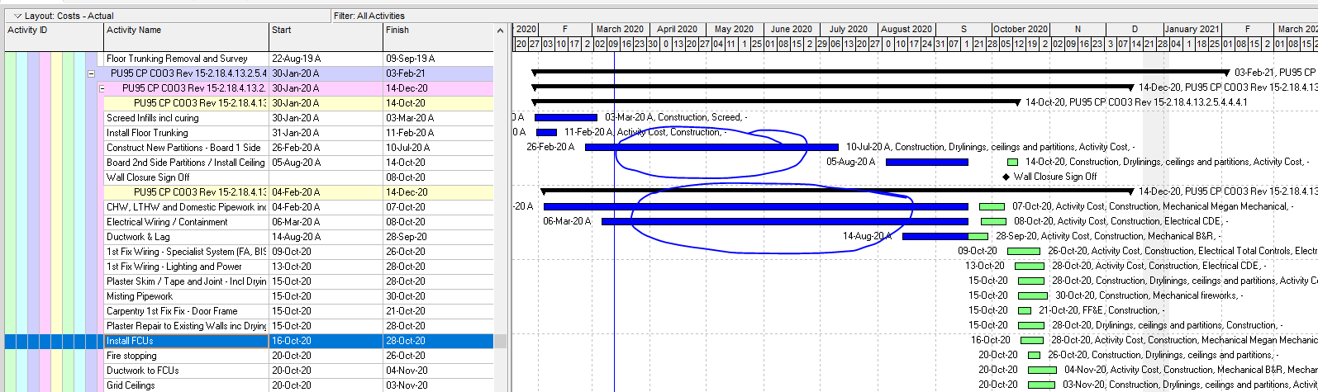Click the green Gantt bar for Install FCUs
The height and width of the screenshot is (392, 1318).
1031,340
